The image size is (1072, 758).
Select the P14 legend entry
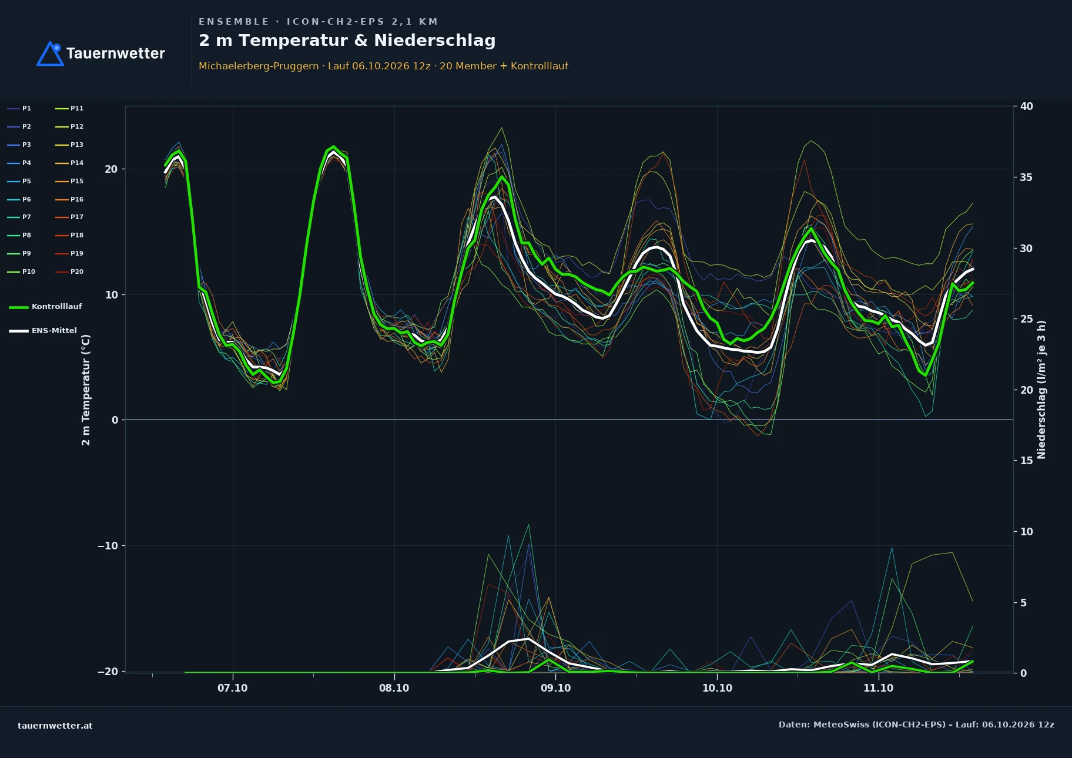click(x=69, y=163)
